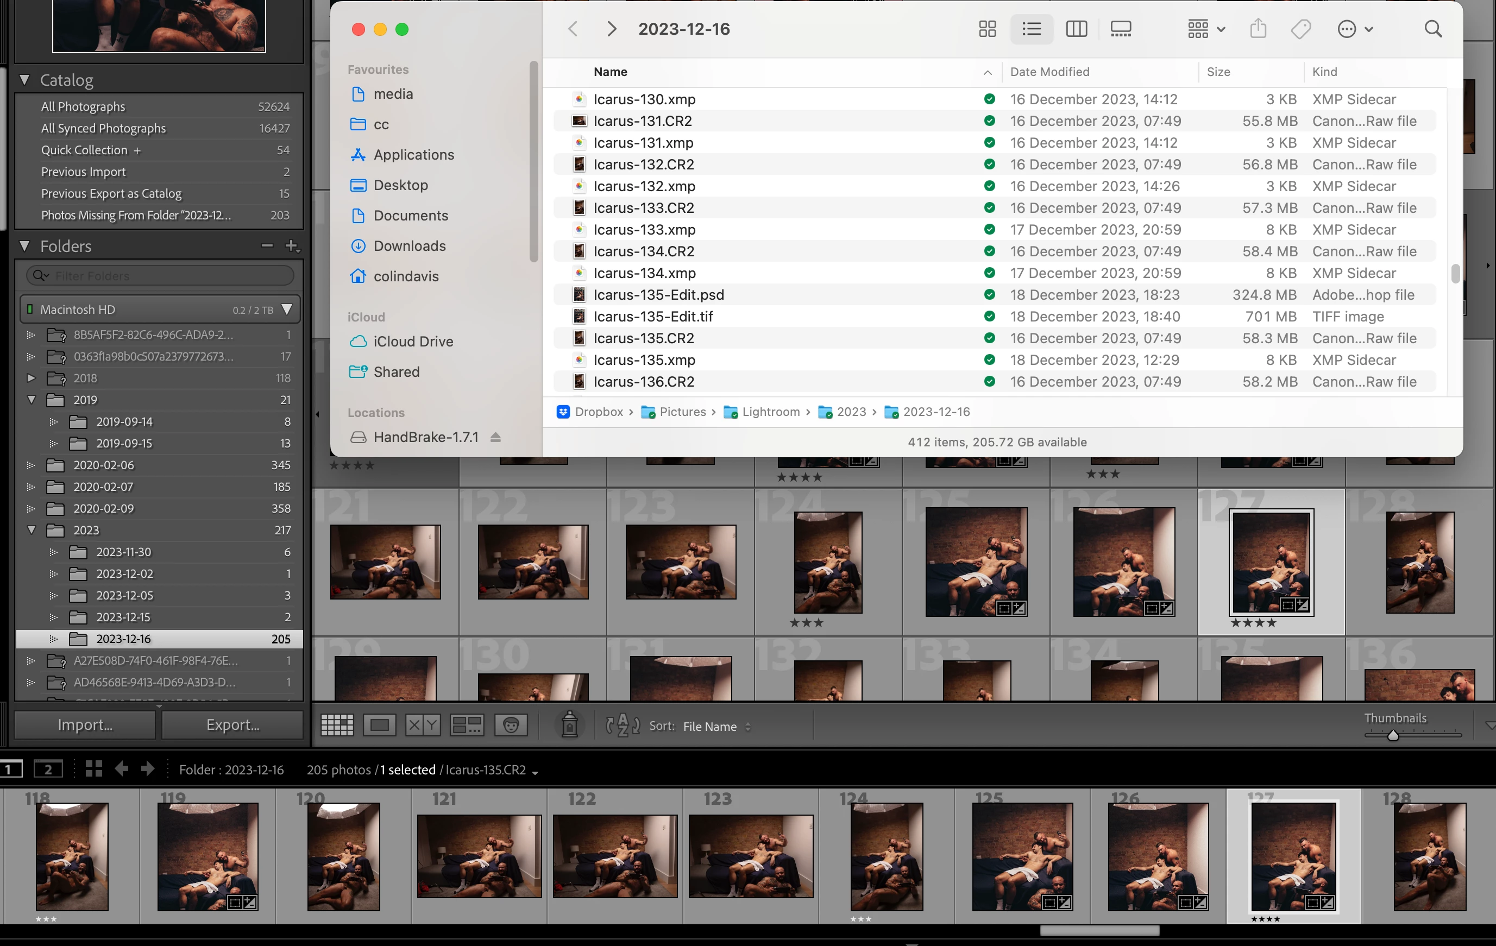1496x946 pixels.
Task: Select secondary display button 2
Action: [48, 770]
